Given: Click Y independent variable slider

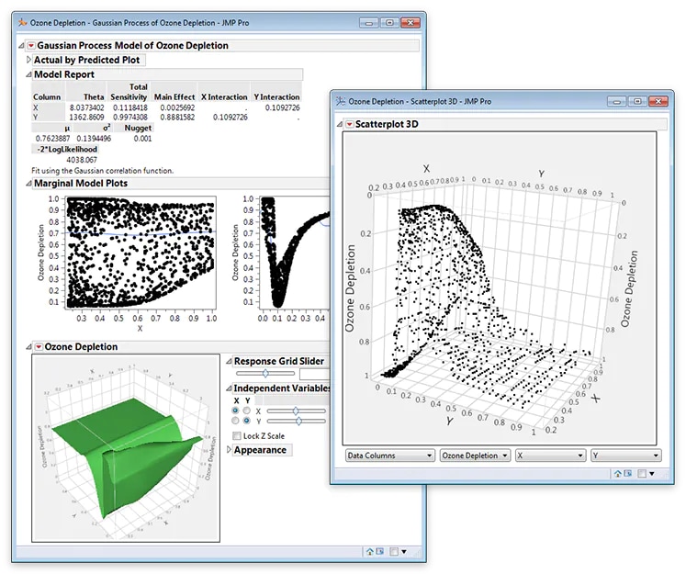Looking at the screenshot, I should coord(297,421).
